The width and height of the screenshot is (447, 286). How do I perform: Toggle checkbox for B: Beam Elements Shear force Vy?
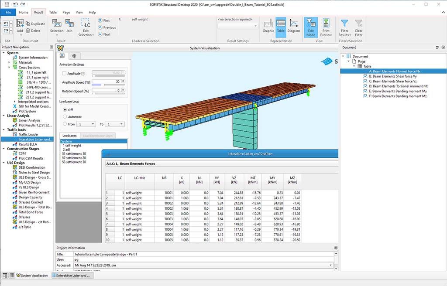click(365, 76)
